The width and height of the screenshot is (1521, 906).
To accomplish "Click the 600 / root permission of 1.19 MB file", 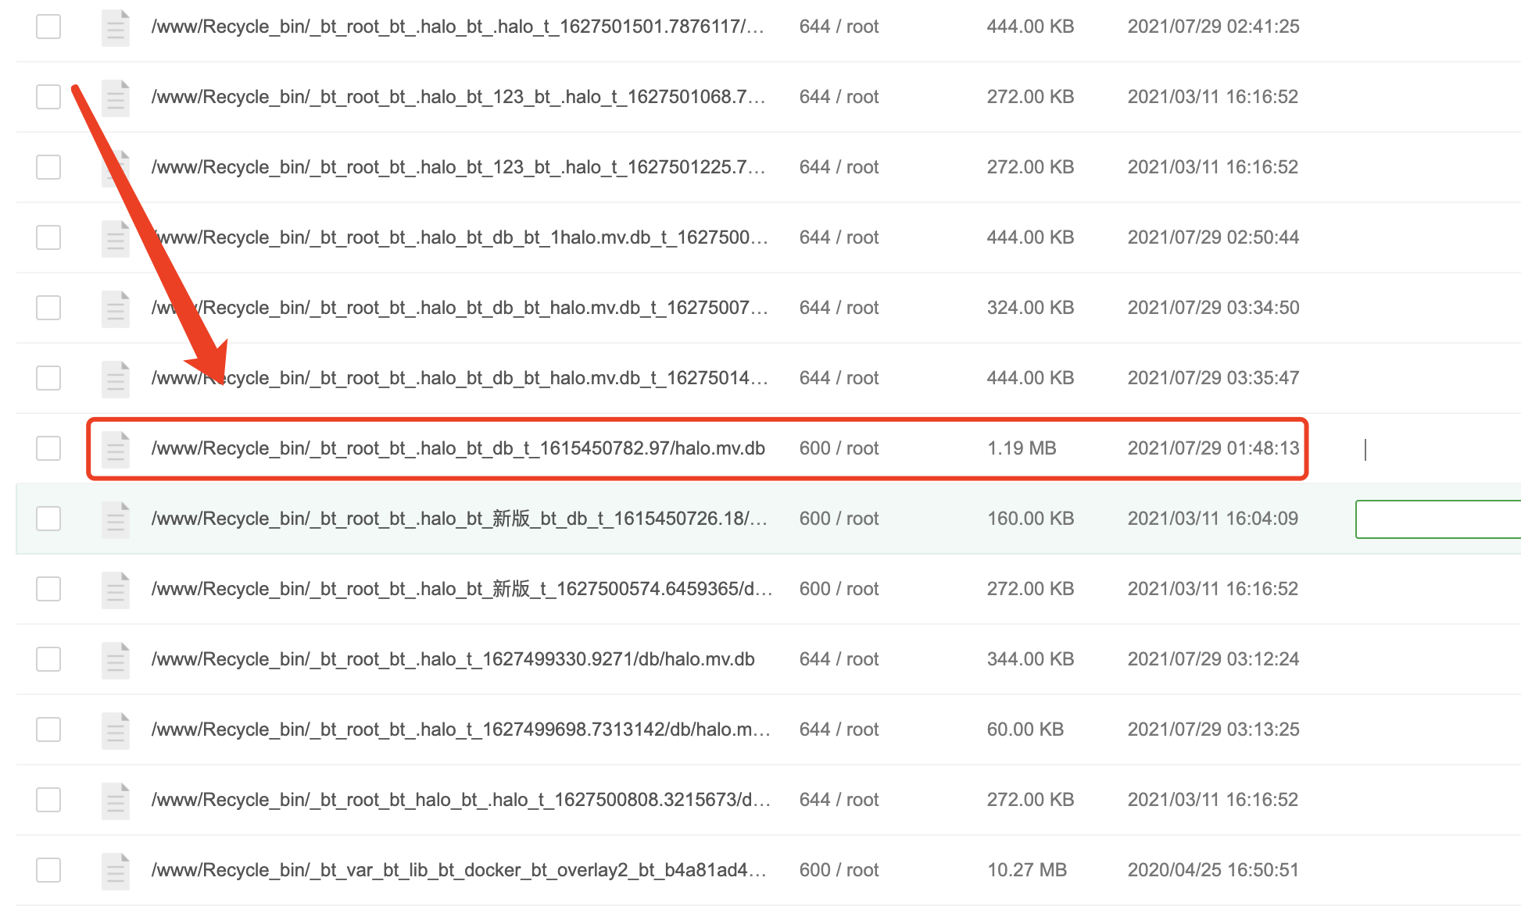I will click(x=839, y=448).
